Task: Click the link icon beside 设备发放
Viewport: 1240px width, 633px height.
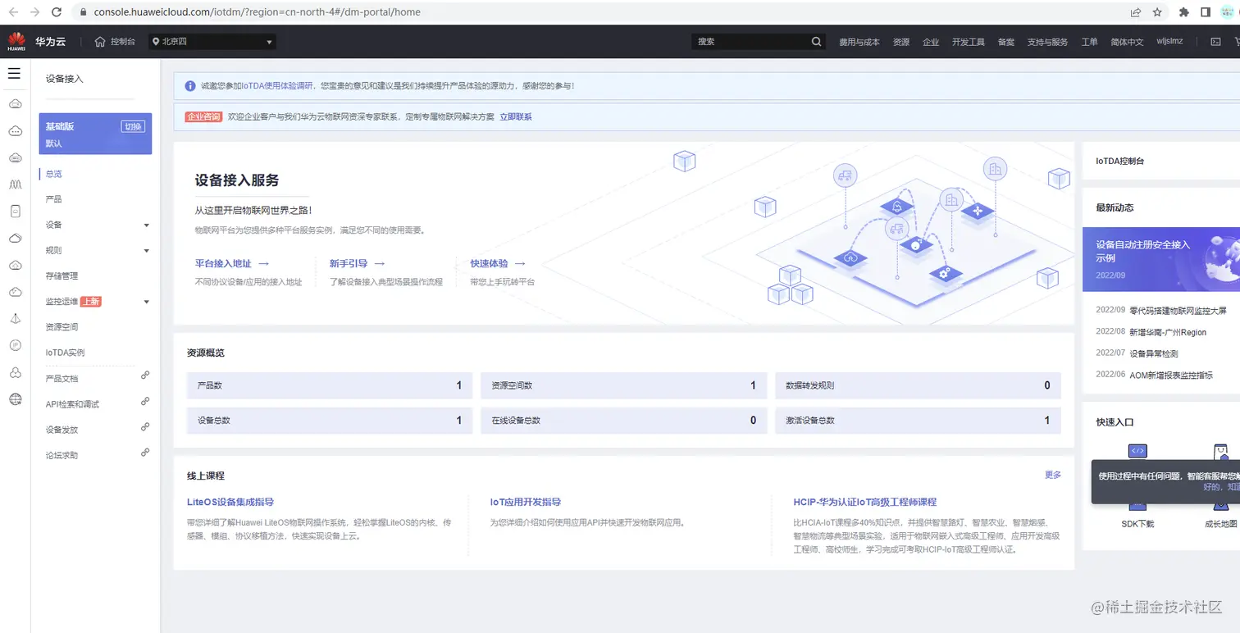Action: (145, 426)
